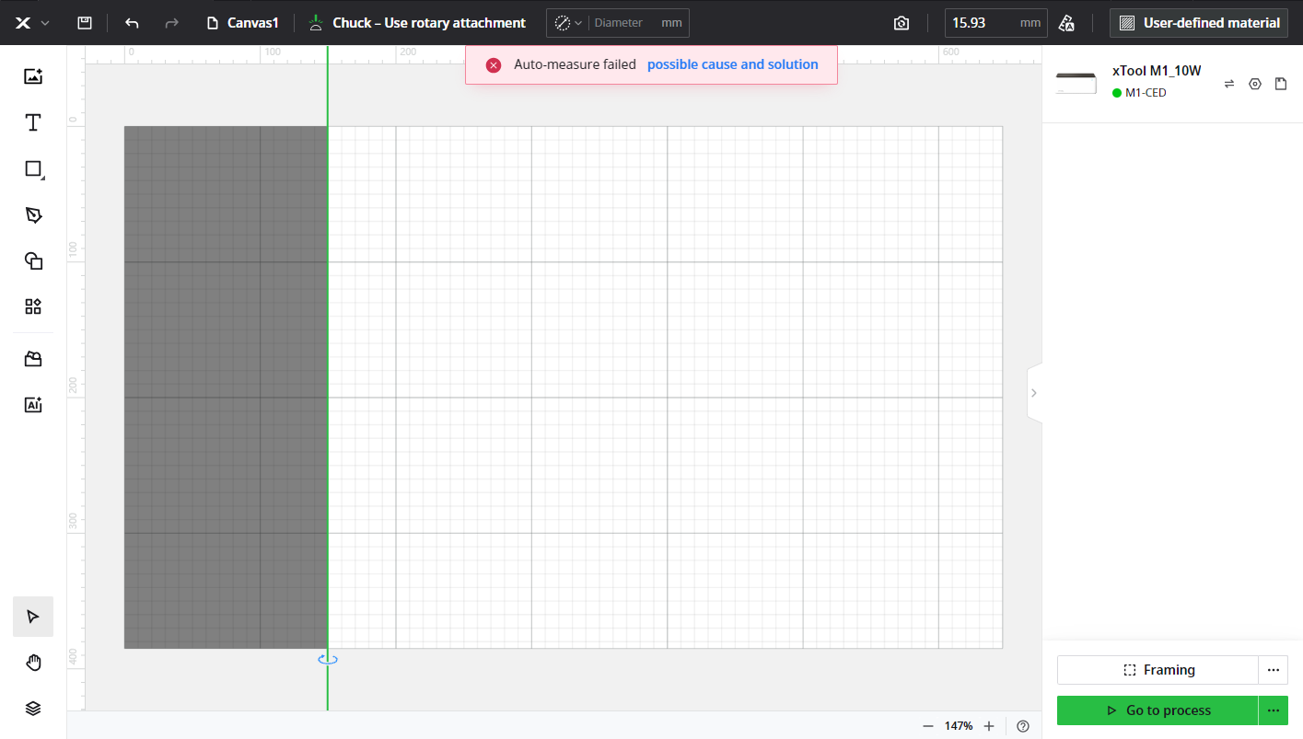Click the M1-CED connection status
Image resolution: width=1303 pixels, height=739 pixels.
pyautogui.click(x=1139, y=93)
